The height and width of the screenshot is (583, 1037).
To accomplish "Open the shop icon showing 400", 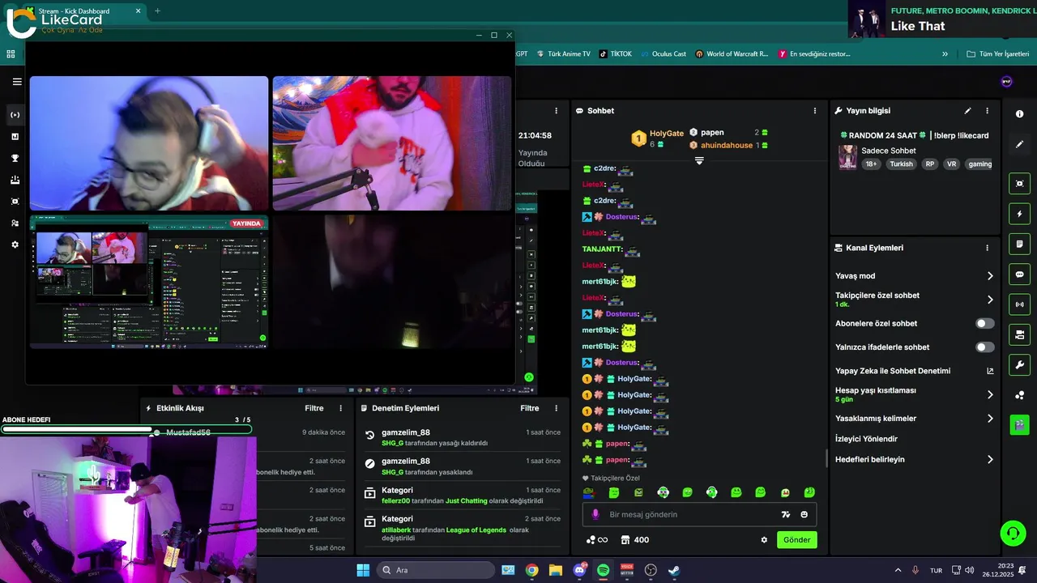I will [635, 540].
